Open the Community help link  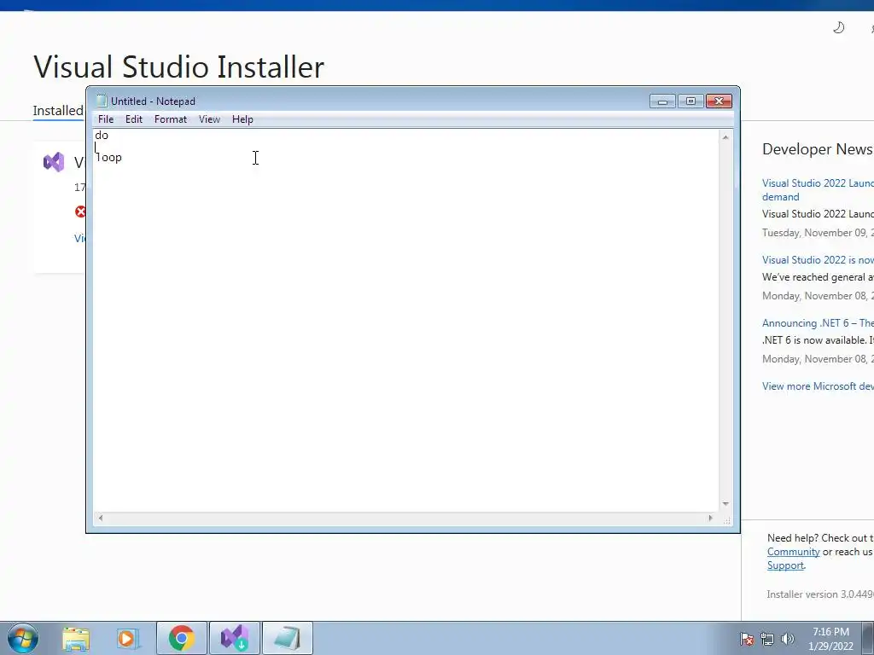[x=793, y=552]
